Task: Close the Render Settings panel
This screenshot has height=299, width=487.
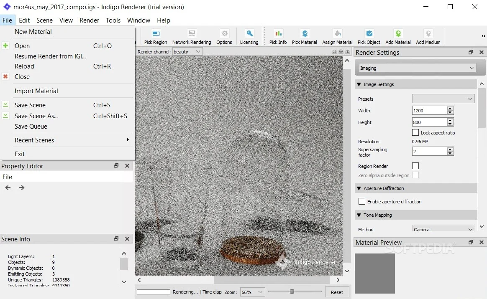Action: (x=482, y=52)
